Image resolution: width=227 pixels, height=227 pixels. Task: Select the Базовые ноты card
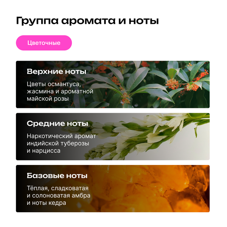113,188
